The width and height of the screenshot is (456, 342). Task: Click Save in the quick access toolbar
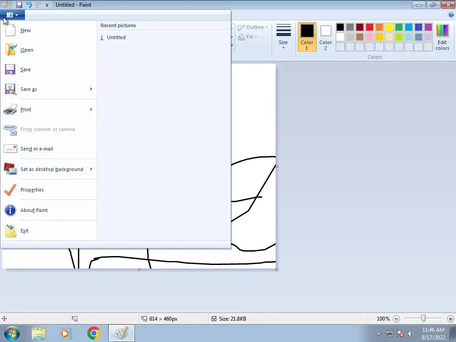(x=19, y=4)
